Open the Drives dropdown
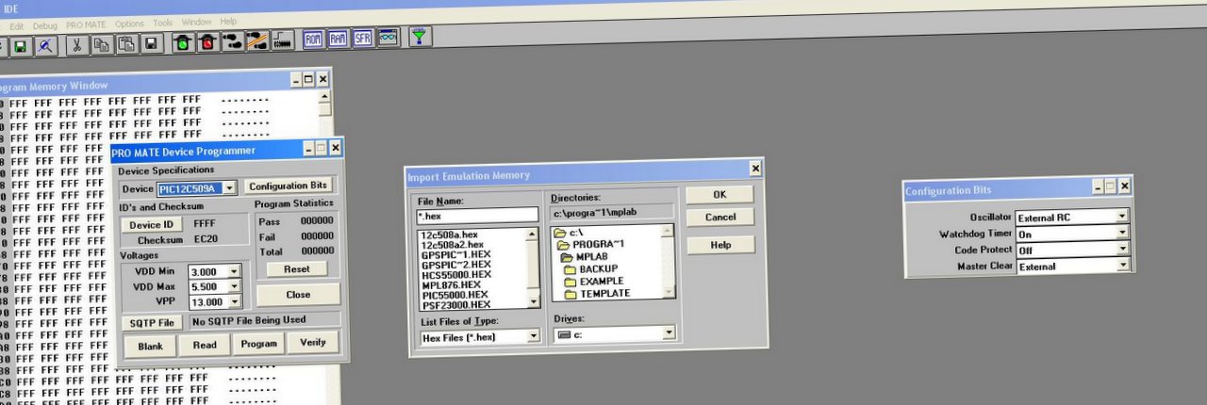Image resolution: width=1207 pixels, height=405 pixels. [x=670, y=332]
